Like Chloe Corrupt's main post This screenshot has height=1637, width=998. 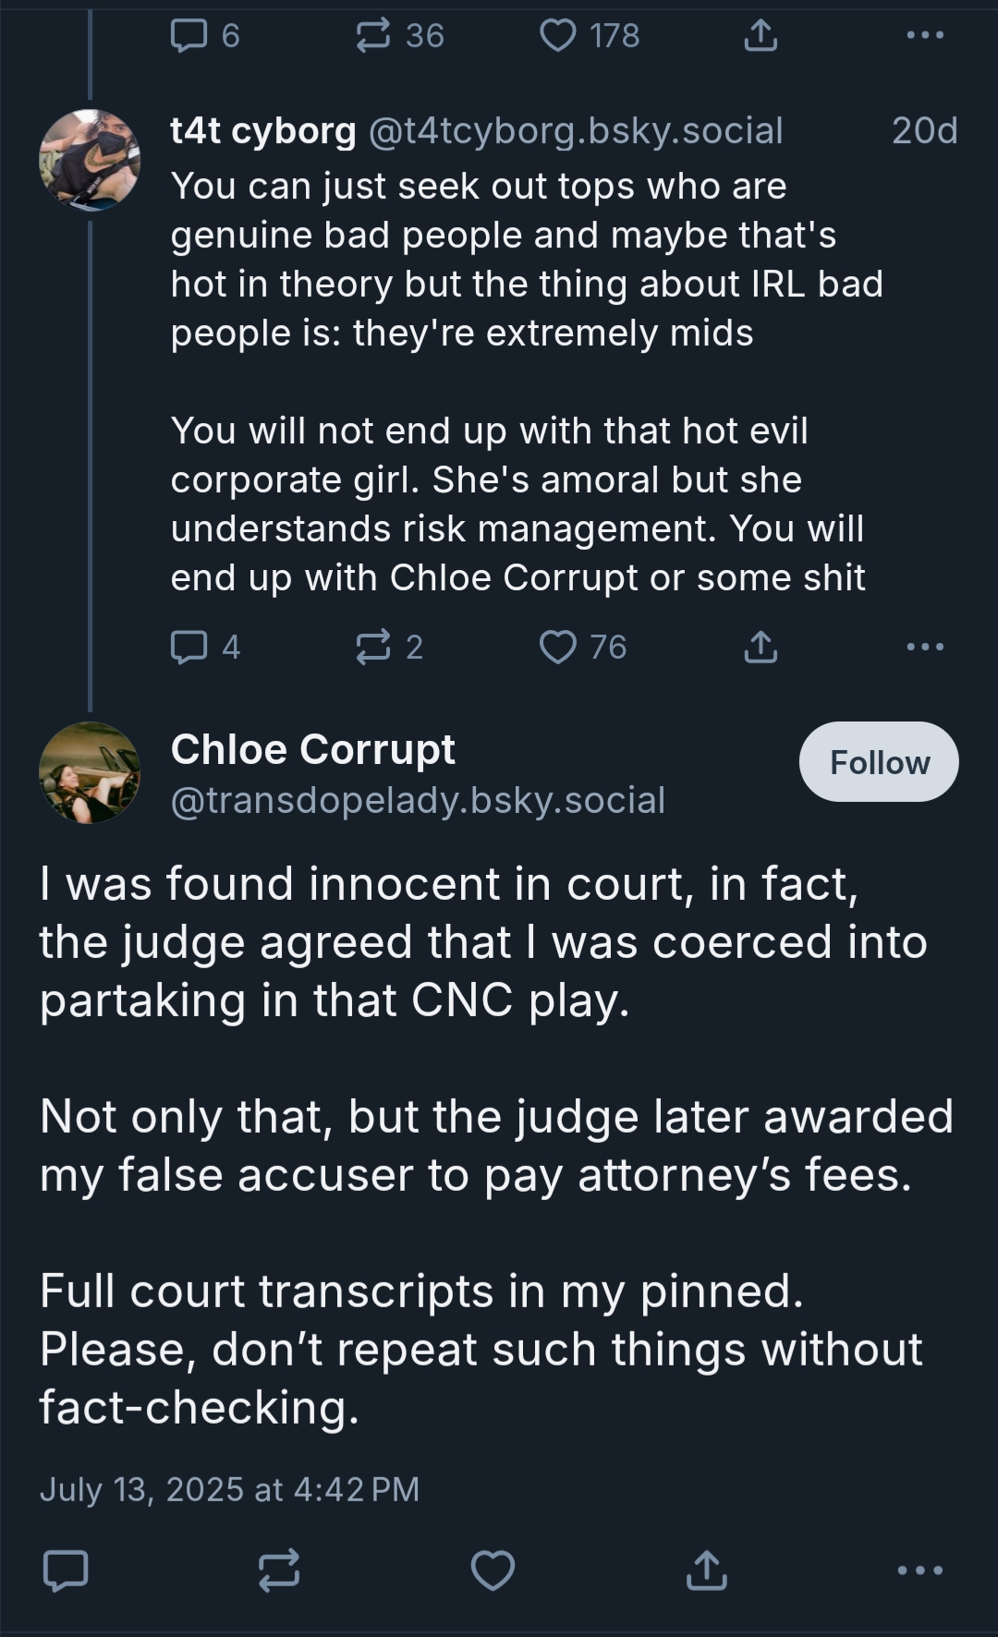pos(493,1570)
